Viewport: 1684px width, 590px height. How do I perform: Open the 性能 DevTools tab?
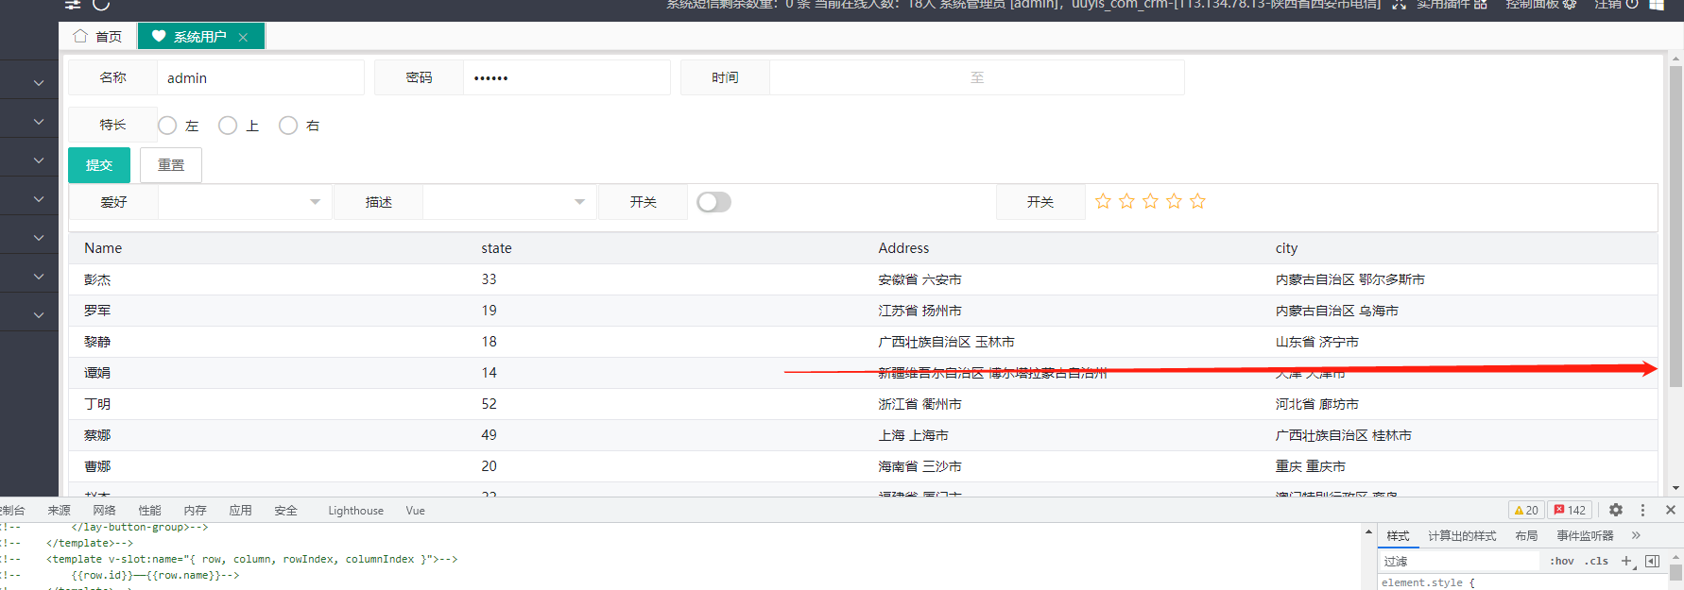click(149, 510)
